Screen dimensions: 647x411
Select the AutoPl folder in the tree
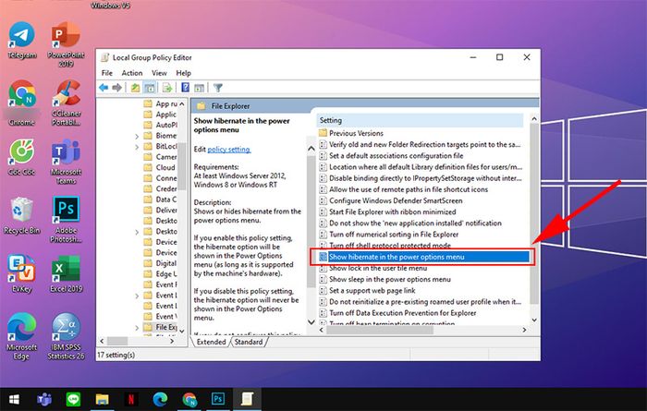pos(160,125)
